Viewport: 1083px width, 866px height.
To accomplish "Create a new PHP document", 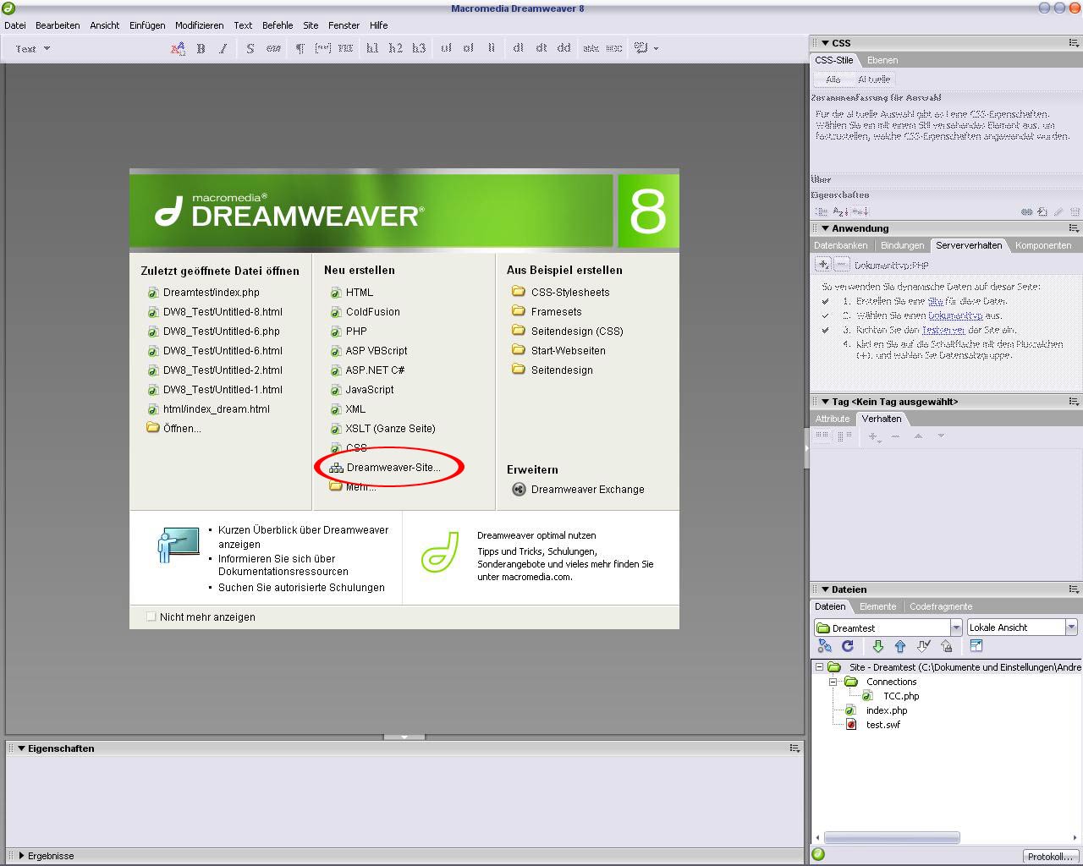I will coord(349,332).
